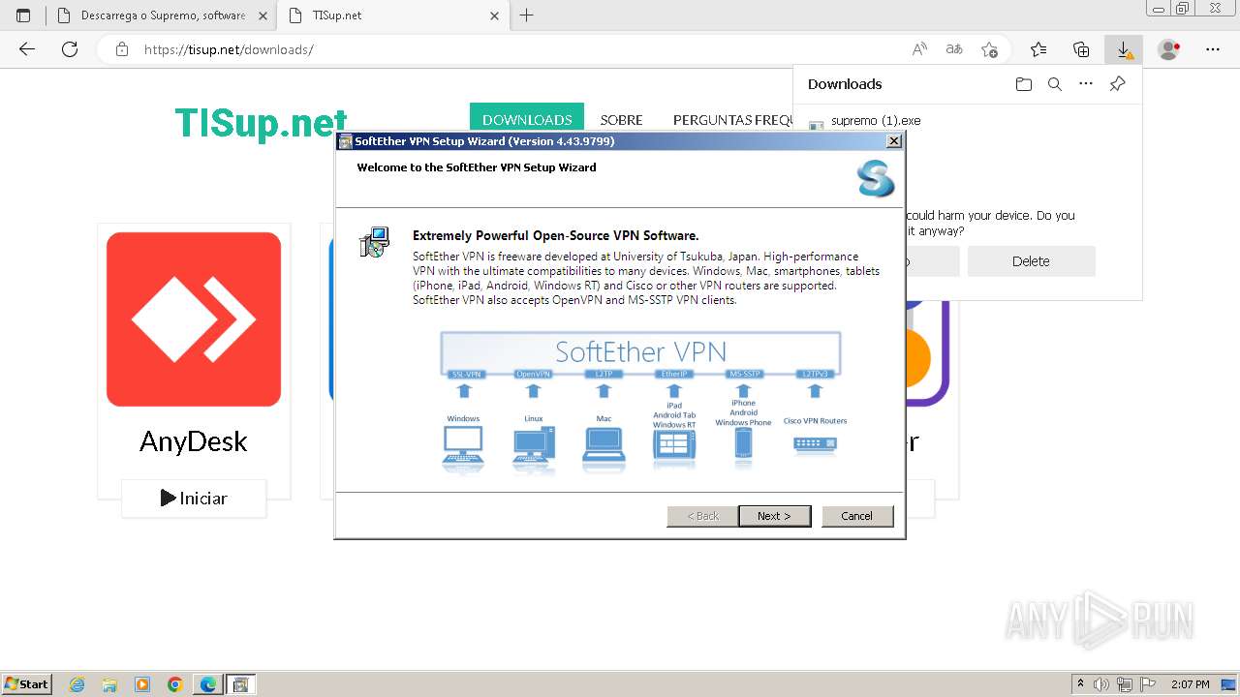The image size is (1240, 697).
Task: Switch to SoftEther setup taskbar button
Action: pyautogui.click(x=240, y=684)
